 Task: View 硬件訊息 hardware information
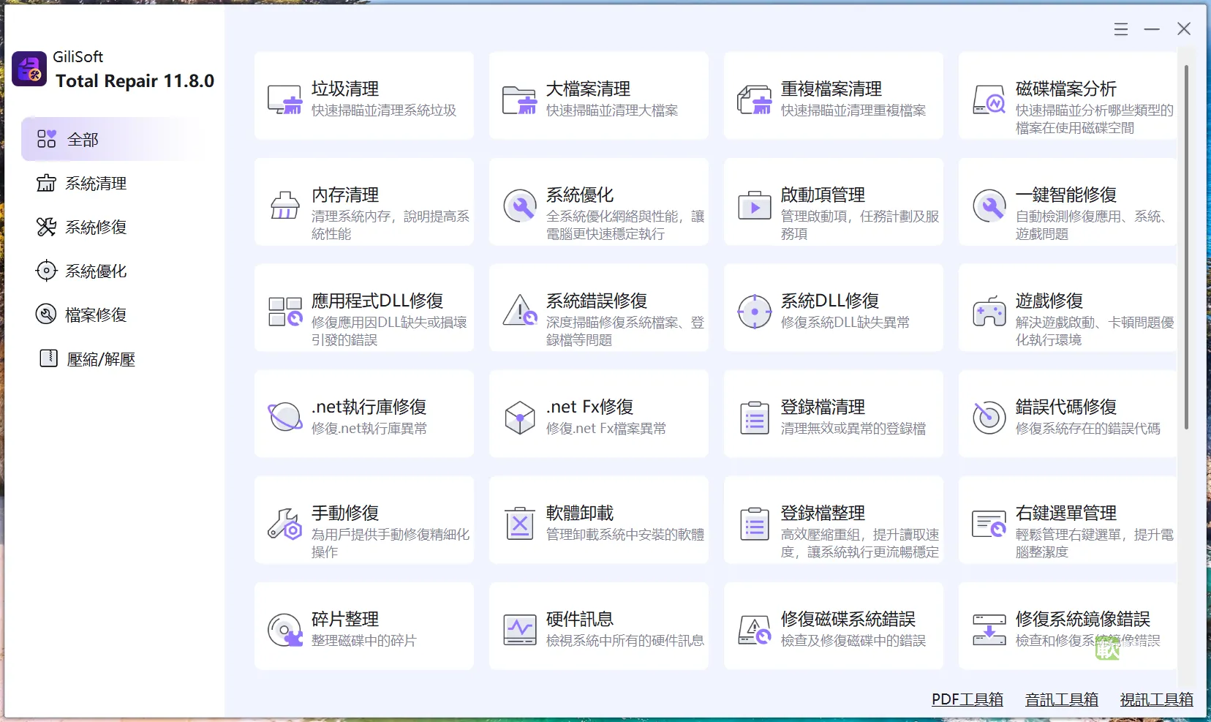(598, 627)
